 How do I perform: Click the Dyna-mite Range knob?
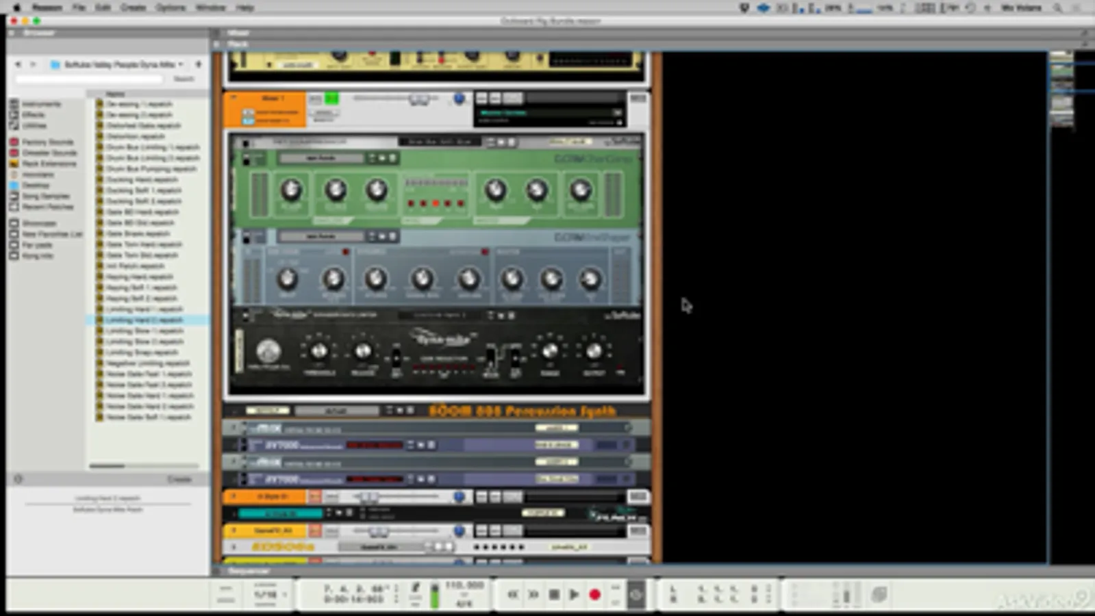[x=549, y=351]
